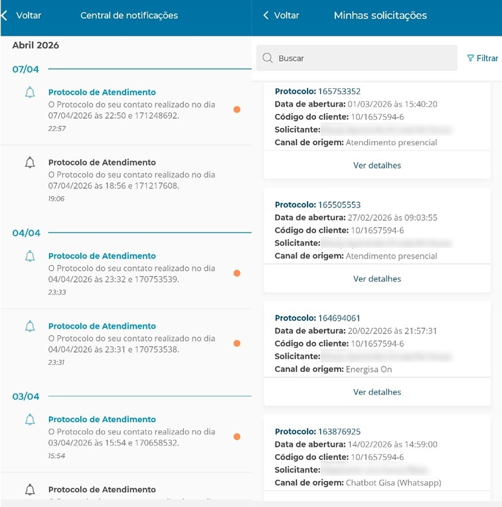Open notification with protocol 170753539
The height and width of the screenshot is (507, 502).
point(131,273)
